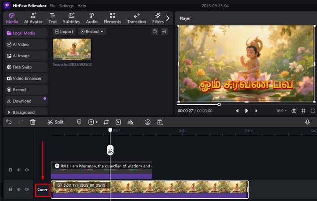Open the 16:9 aspect ratio dropdown

281,111
